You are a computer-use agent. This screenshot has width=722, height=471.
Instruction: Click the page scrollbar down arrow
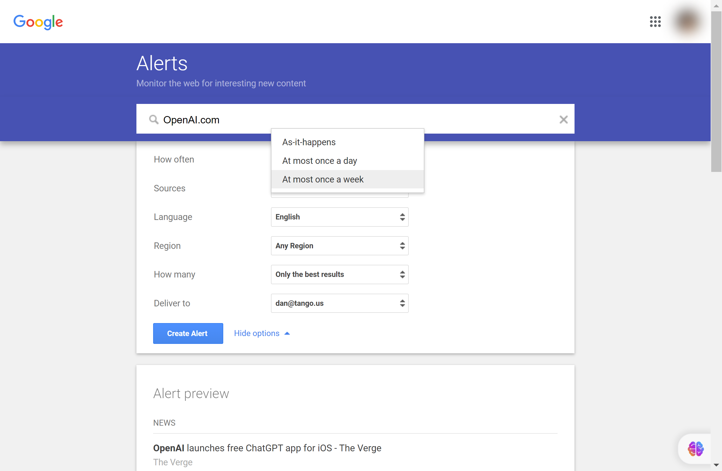pos(716,466)
